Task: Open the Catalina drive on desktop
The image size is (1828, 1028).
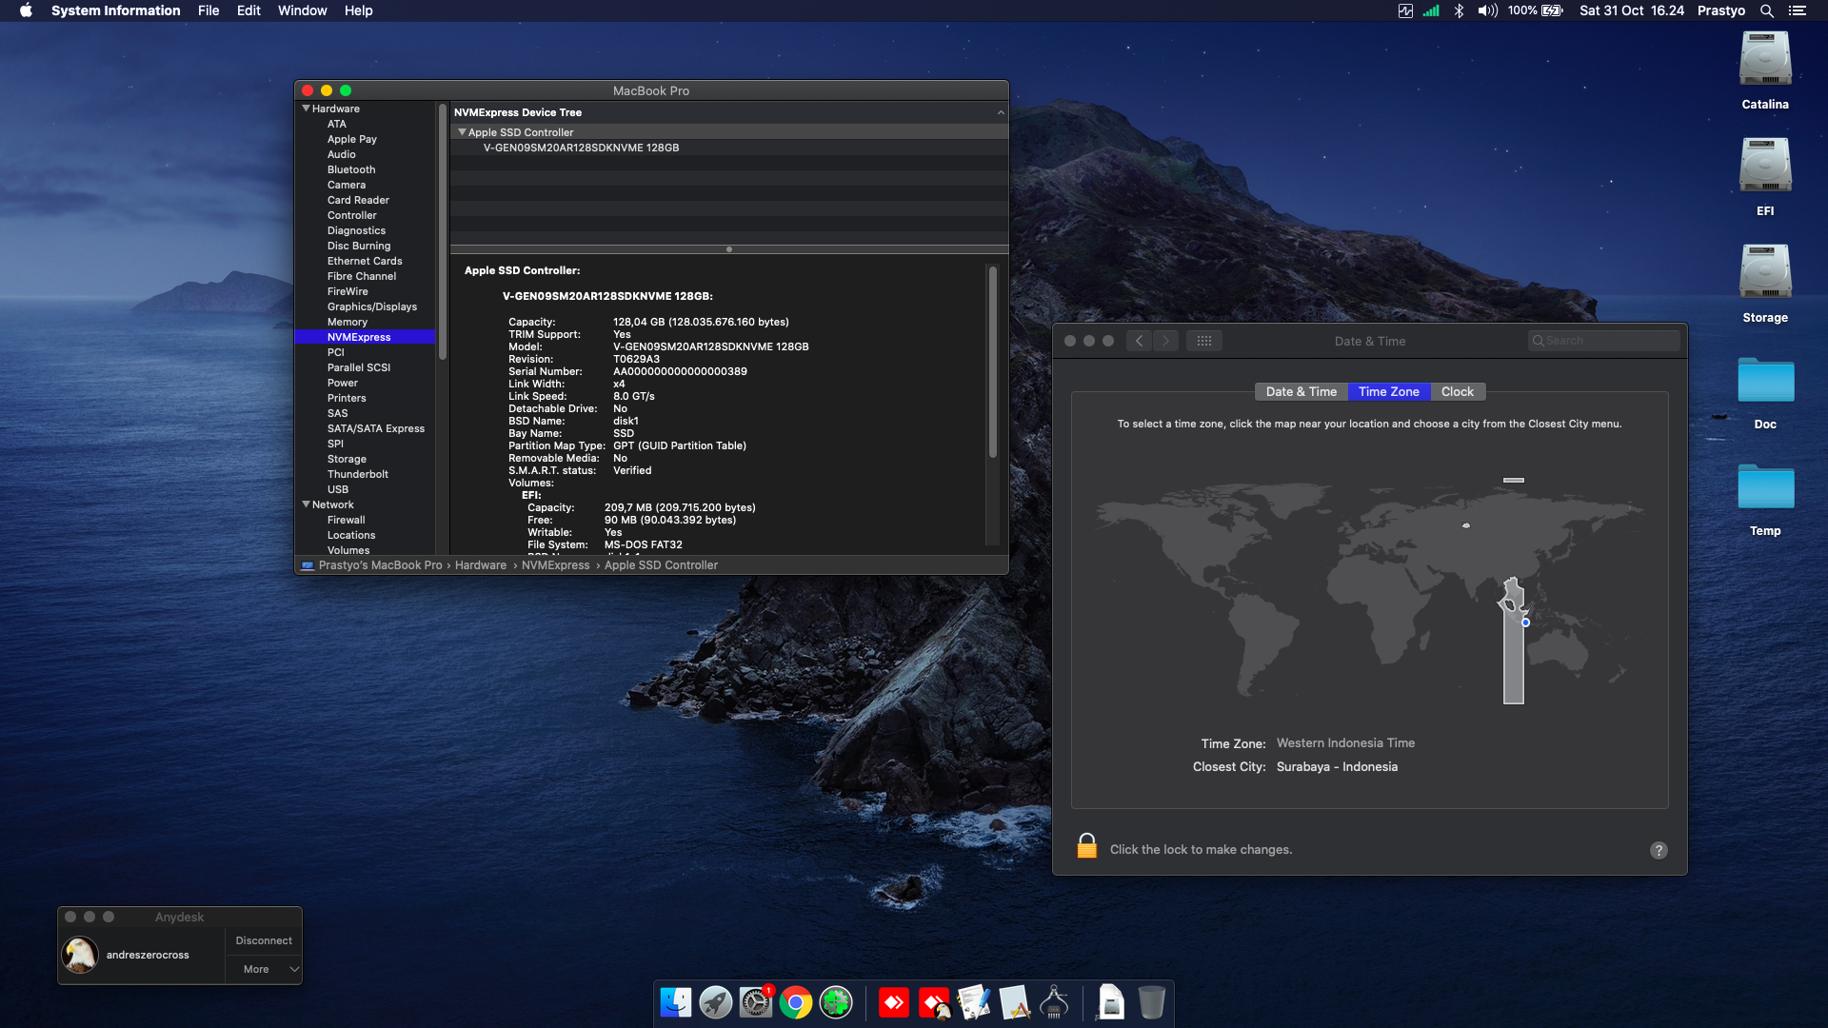Action: tap(1765, 59)
